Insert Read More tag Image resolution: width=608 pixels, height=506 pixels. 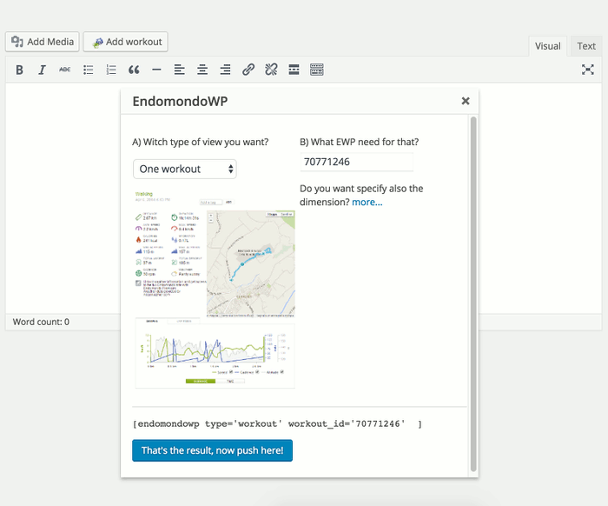coord(294,70)
